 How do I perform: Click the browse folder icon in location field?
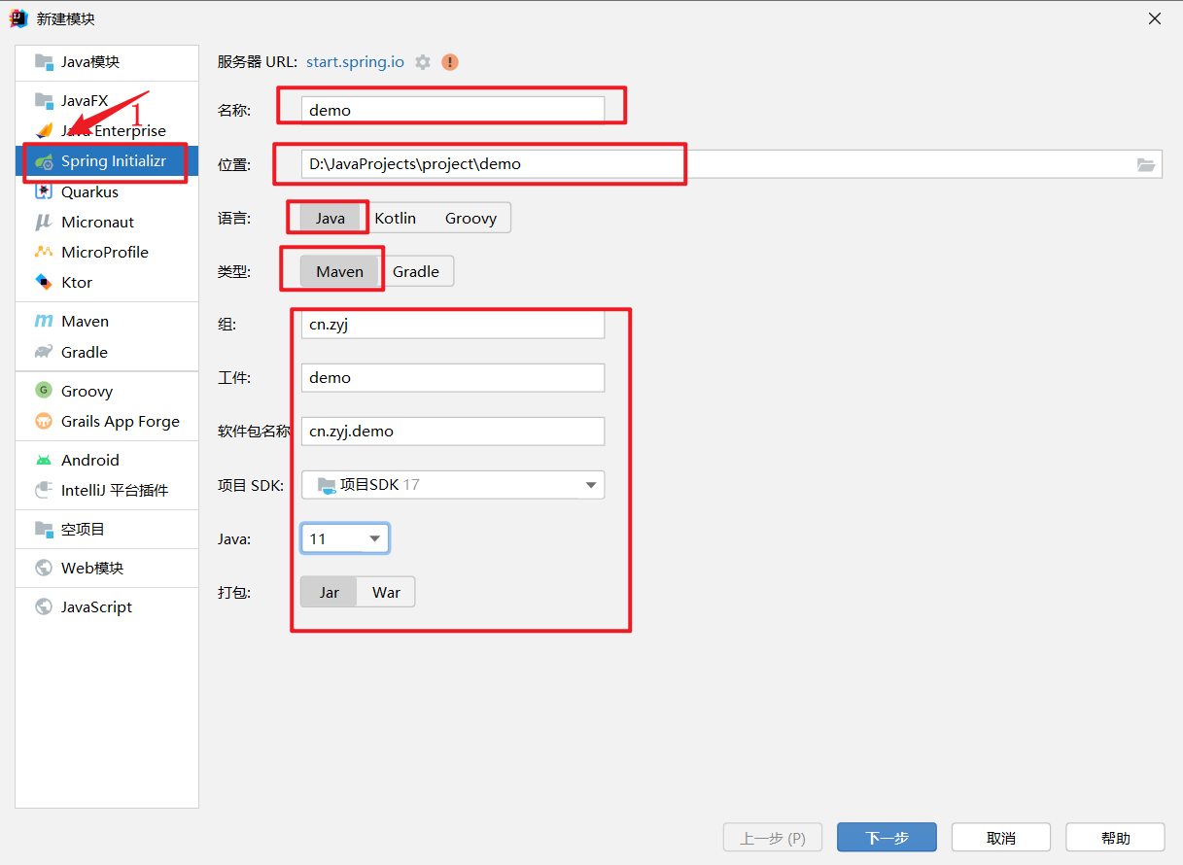1146,164
